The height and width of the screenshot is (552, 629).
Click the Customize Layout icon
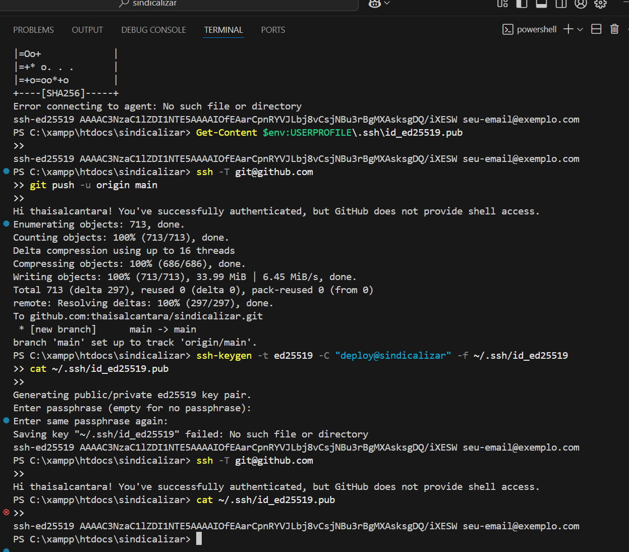pyautogui.click(x=502, y=4)
